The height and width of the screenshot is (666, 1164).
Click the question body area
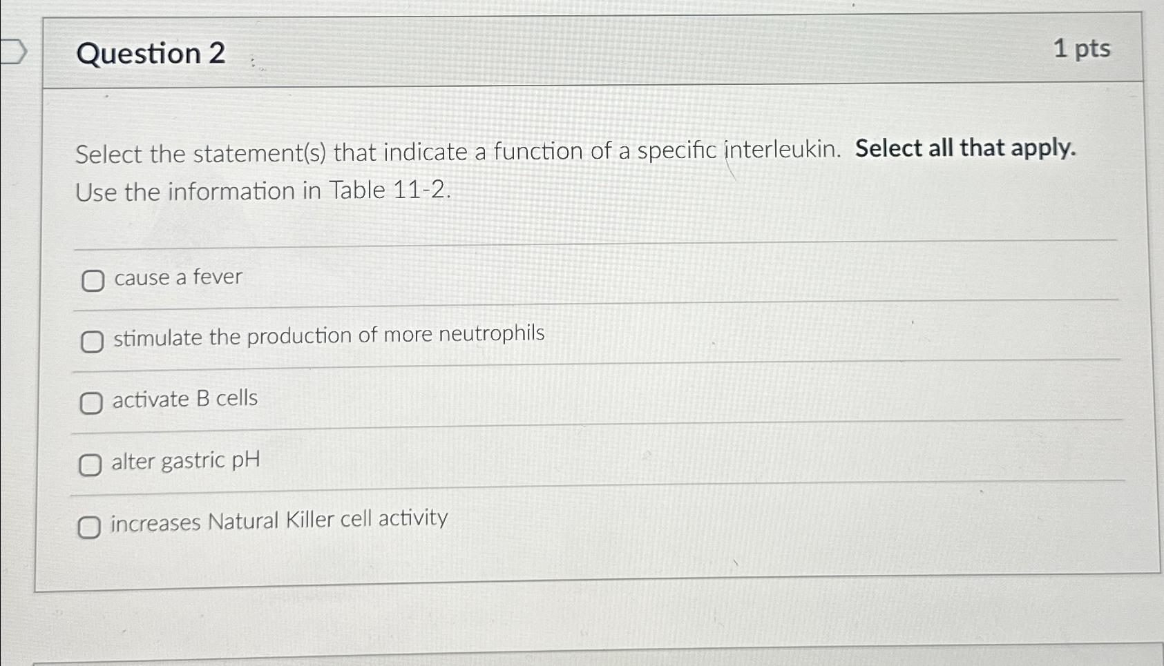tap(553, 221)
